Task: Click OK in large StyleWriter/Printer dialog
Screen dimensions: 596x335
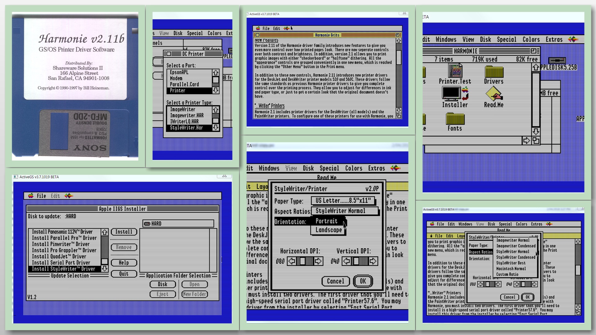Action: (x=363, y=281)
